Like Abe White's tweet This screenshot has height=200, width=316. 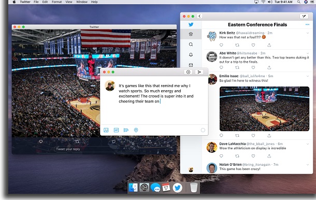tap(253, 67)
